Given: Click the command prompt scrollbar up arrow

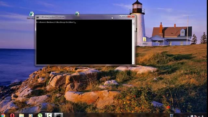Looking at the screenshot, I should tap(133, 21).
